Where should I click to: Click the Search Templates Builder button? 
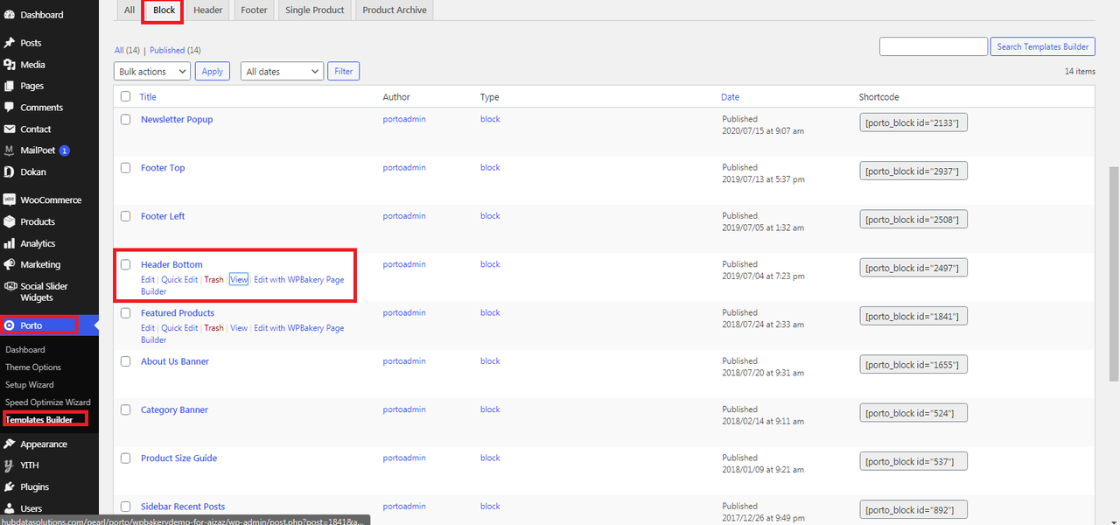[x=1043, y=46]
